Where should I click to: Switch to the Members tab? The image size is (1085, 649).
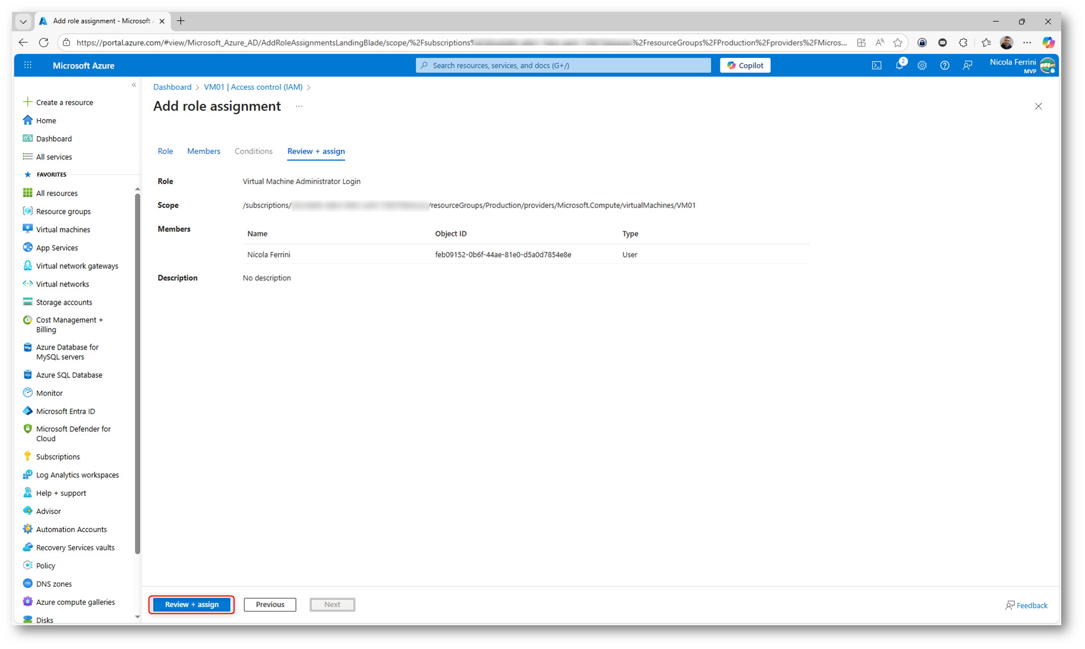(x=203, y=151)
